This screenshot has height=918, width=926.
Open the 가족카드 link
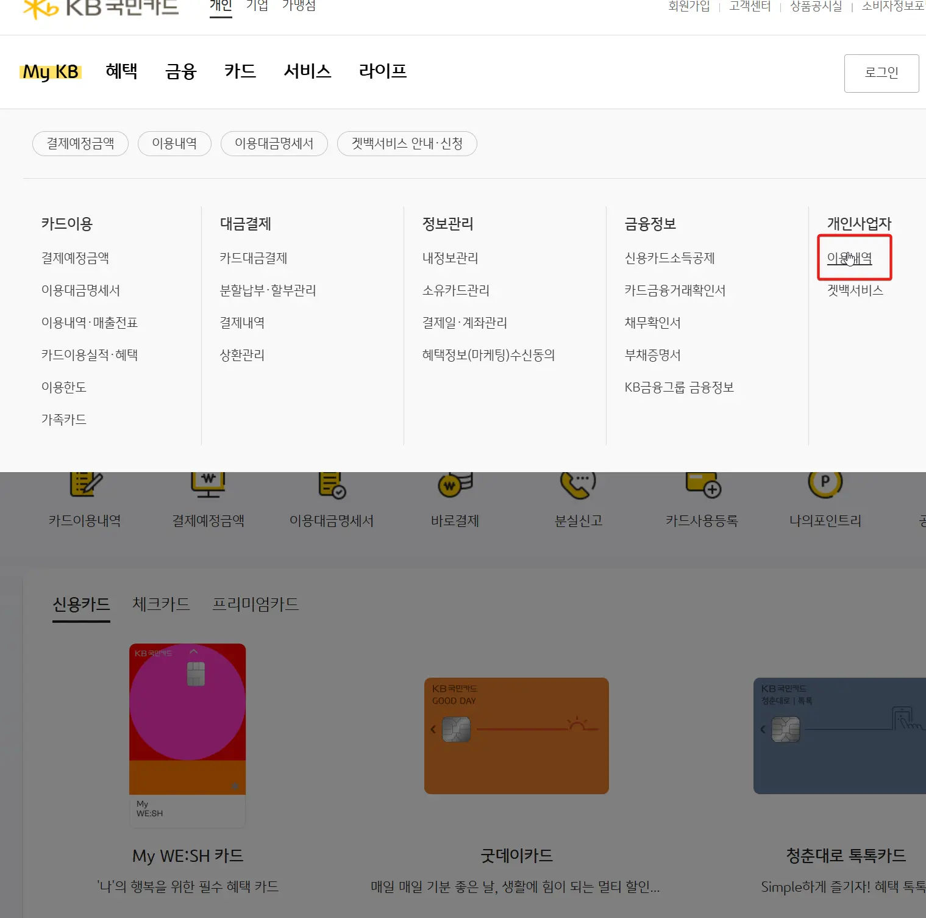pyautogui.click(x=64, y=420)
